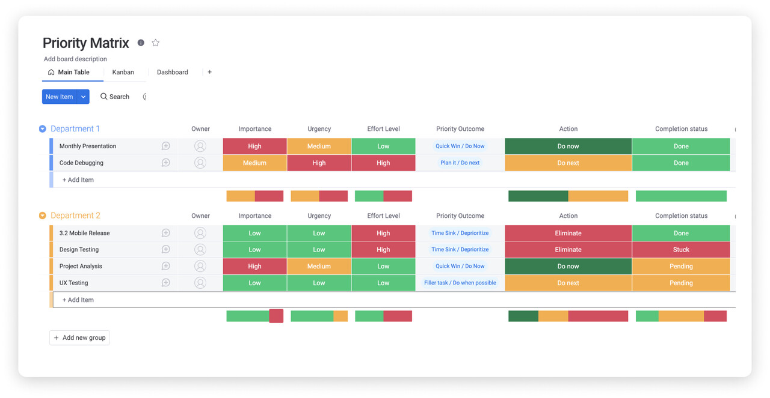Click Add new group button
The image size is (770, 398).
point(79,337)
